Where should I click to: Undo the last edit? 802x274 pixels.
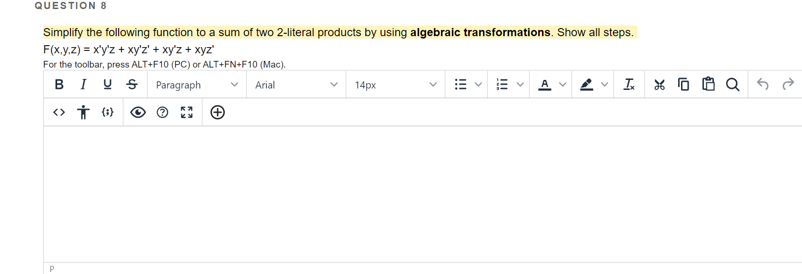tap(763, 84)
